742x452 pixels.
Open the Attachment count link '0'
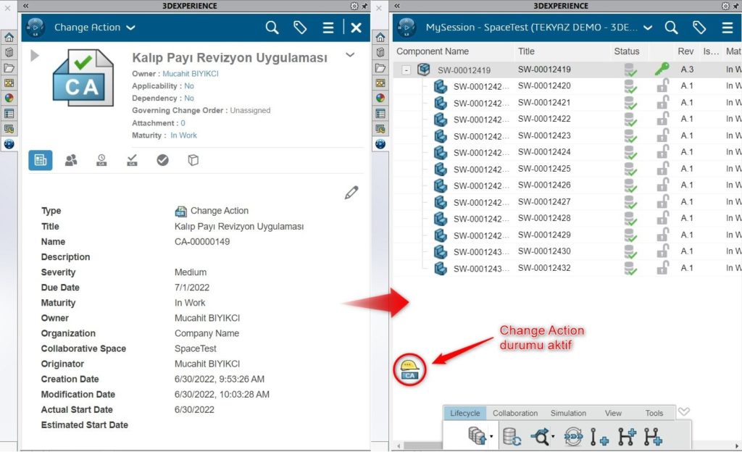[x=183, y=123]
